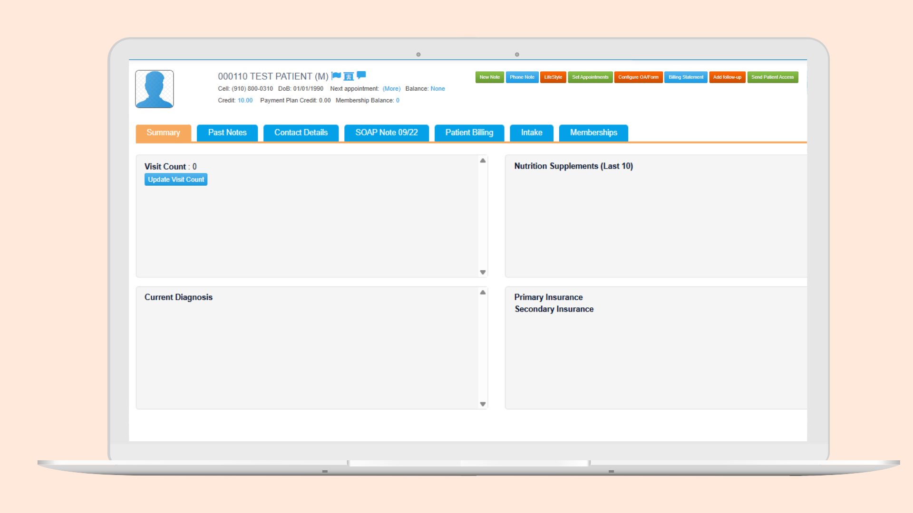Open the Configure OA/Form button
The image size is (913, 513).
(x=638, y=77)
